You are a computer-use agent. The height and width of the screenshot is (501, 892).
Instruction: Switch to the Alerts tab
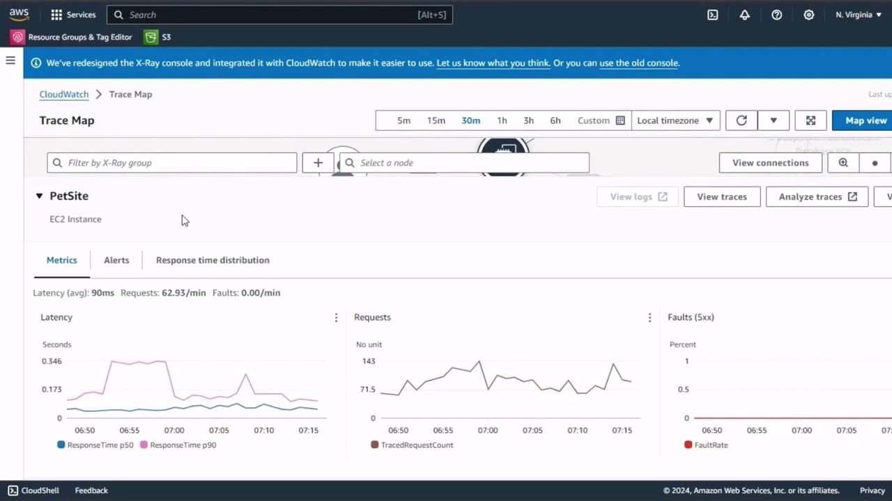point(116,260)
